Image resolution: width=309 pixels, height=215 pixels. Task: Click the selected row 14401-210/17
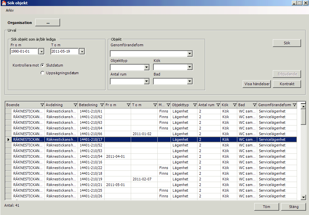[x=151, y=139]
